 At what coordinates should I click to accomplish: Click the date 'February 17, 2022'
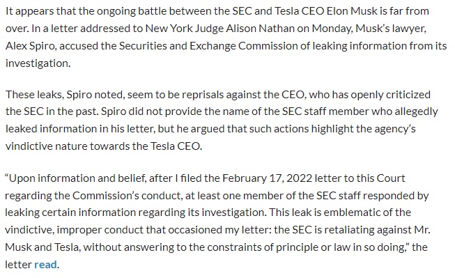coord(268,178)
